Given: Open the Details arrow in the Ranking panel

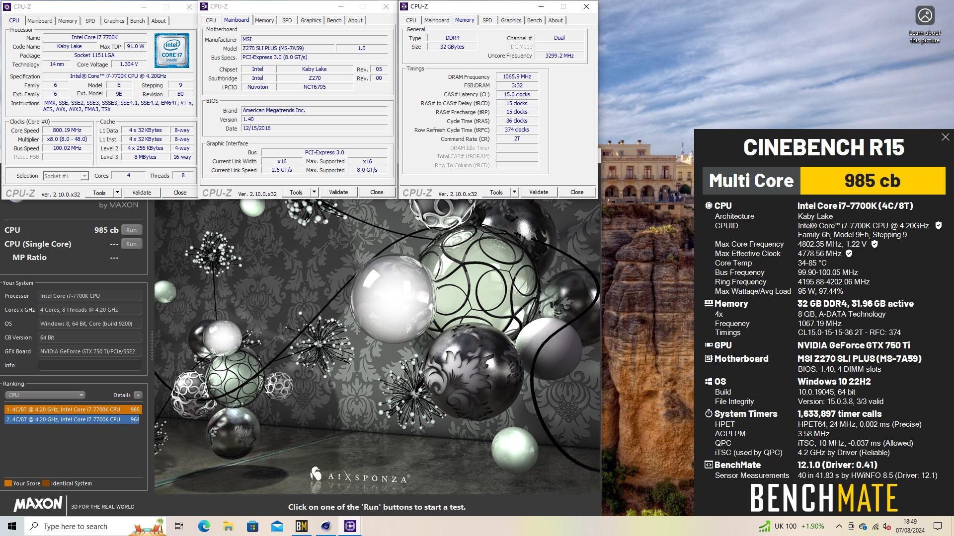Looking at the screenshot, I should (x=138, y=395).
